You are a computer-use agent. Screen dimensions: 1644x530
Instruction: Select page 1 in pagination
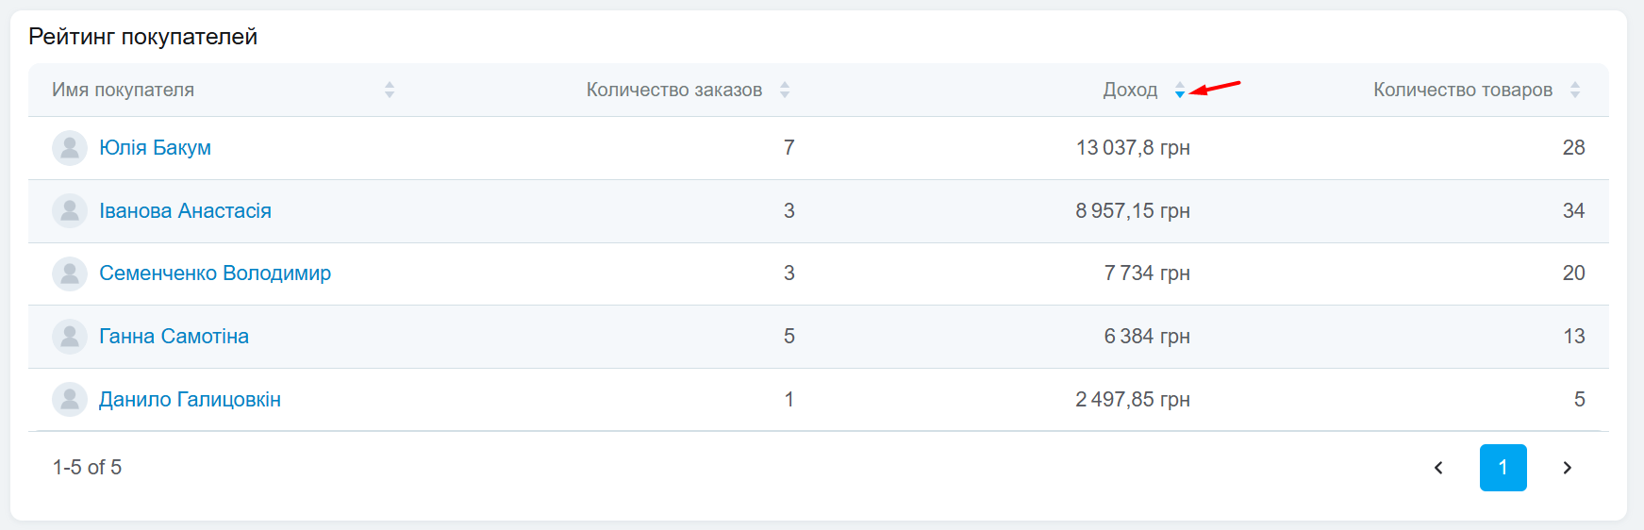[x=1503, y=468]
